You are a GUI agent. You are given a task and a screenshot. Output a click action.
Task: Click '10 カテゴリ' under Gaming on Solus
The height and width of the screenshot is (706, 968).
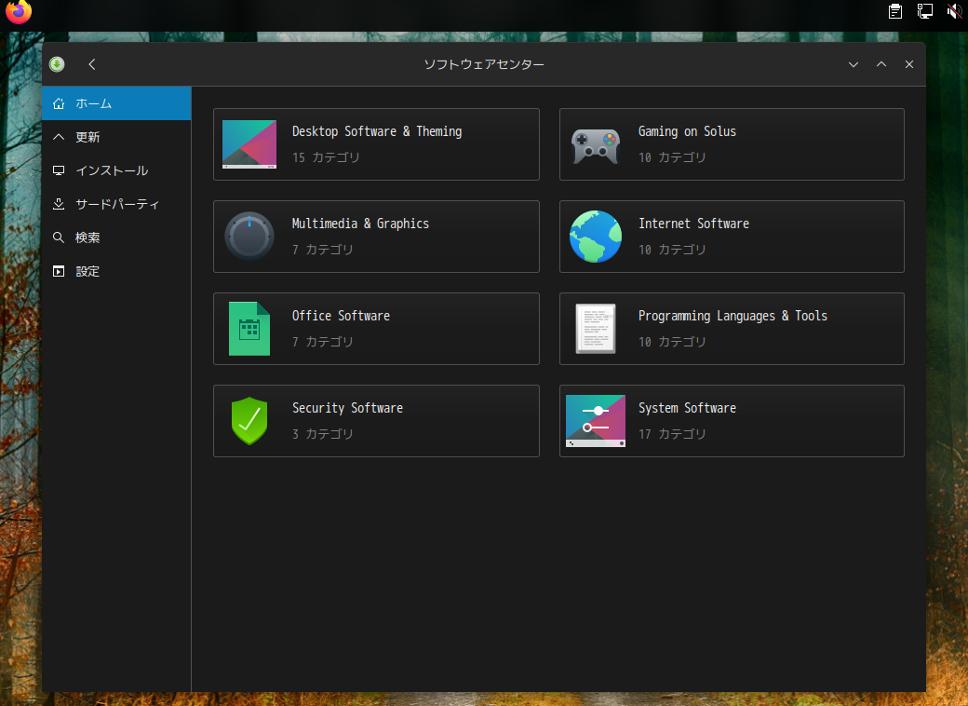[x=672, y=157]
